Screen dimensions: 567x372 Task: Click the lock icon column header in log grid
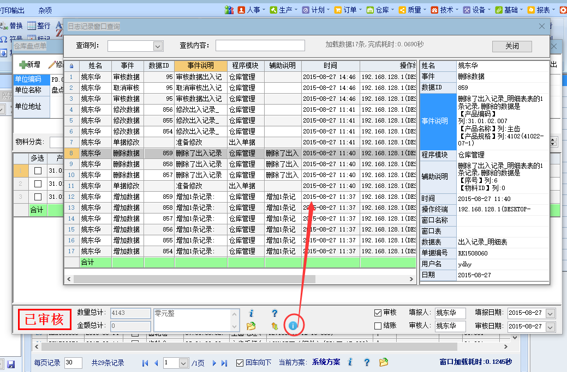coord(71,66)
